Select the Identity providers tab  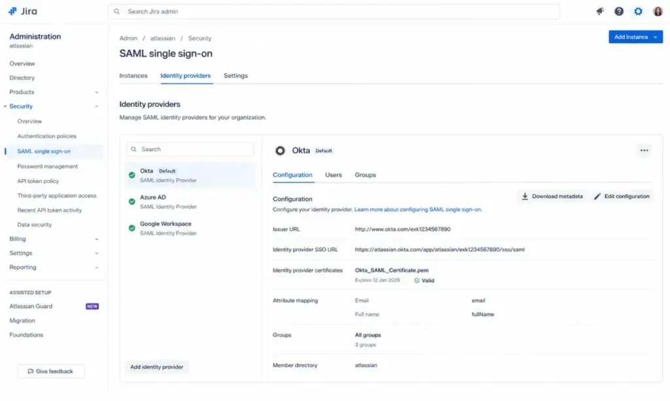tap(185, 76)
